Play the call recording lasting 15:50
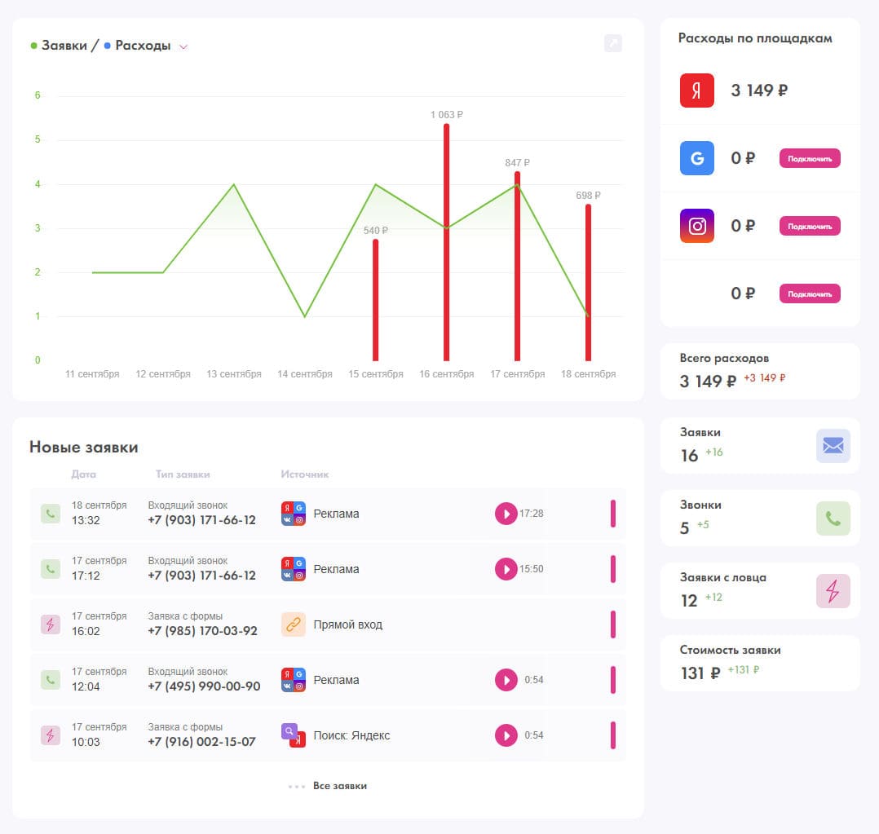 (506, 569)
